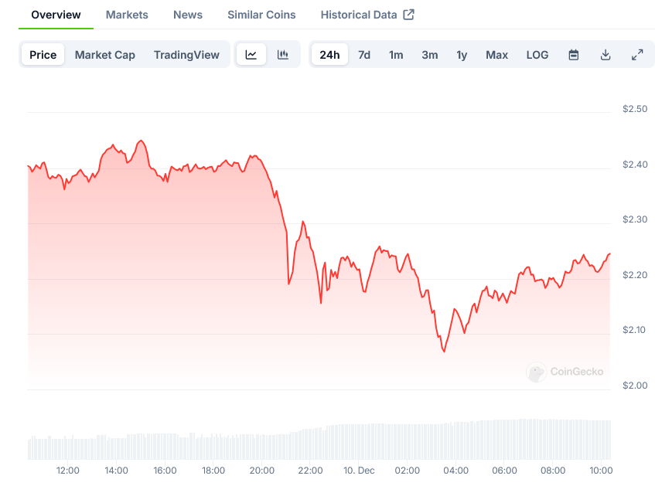Switch to candlestick chart icon
655x486 pixels.
click(x=283, y=55)
